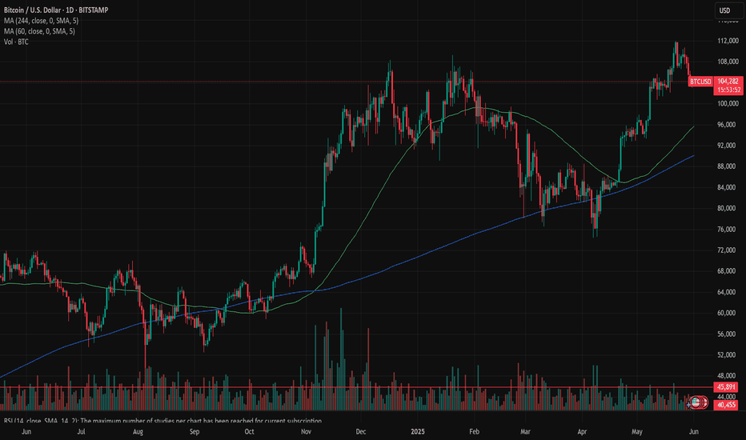Screen dimensions: 746x440
Task: Click the US flag economic event marker
Action: (696, 402)
